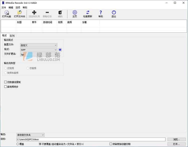Click 字幕 column header
Screen dimensions: 188x147
point(90,22)
